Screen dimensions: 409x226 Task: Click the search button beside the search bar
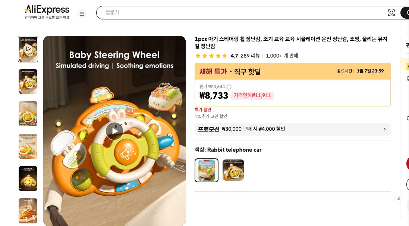tap(406, 12)
